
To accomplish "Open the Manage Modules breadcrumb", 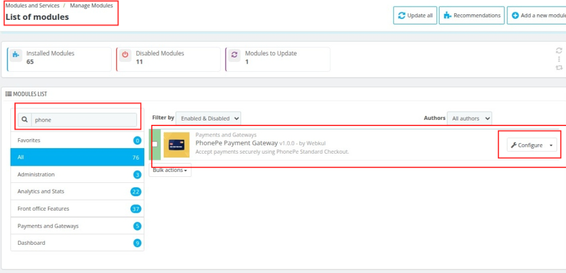I will pyautogui.click(x=91, y=6).
